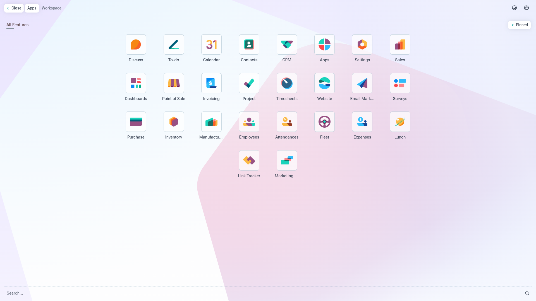Launch the Timesheets app
Screen dimensions: 536x301
tap(287, 83)
